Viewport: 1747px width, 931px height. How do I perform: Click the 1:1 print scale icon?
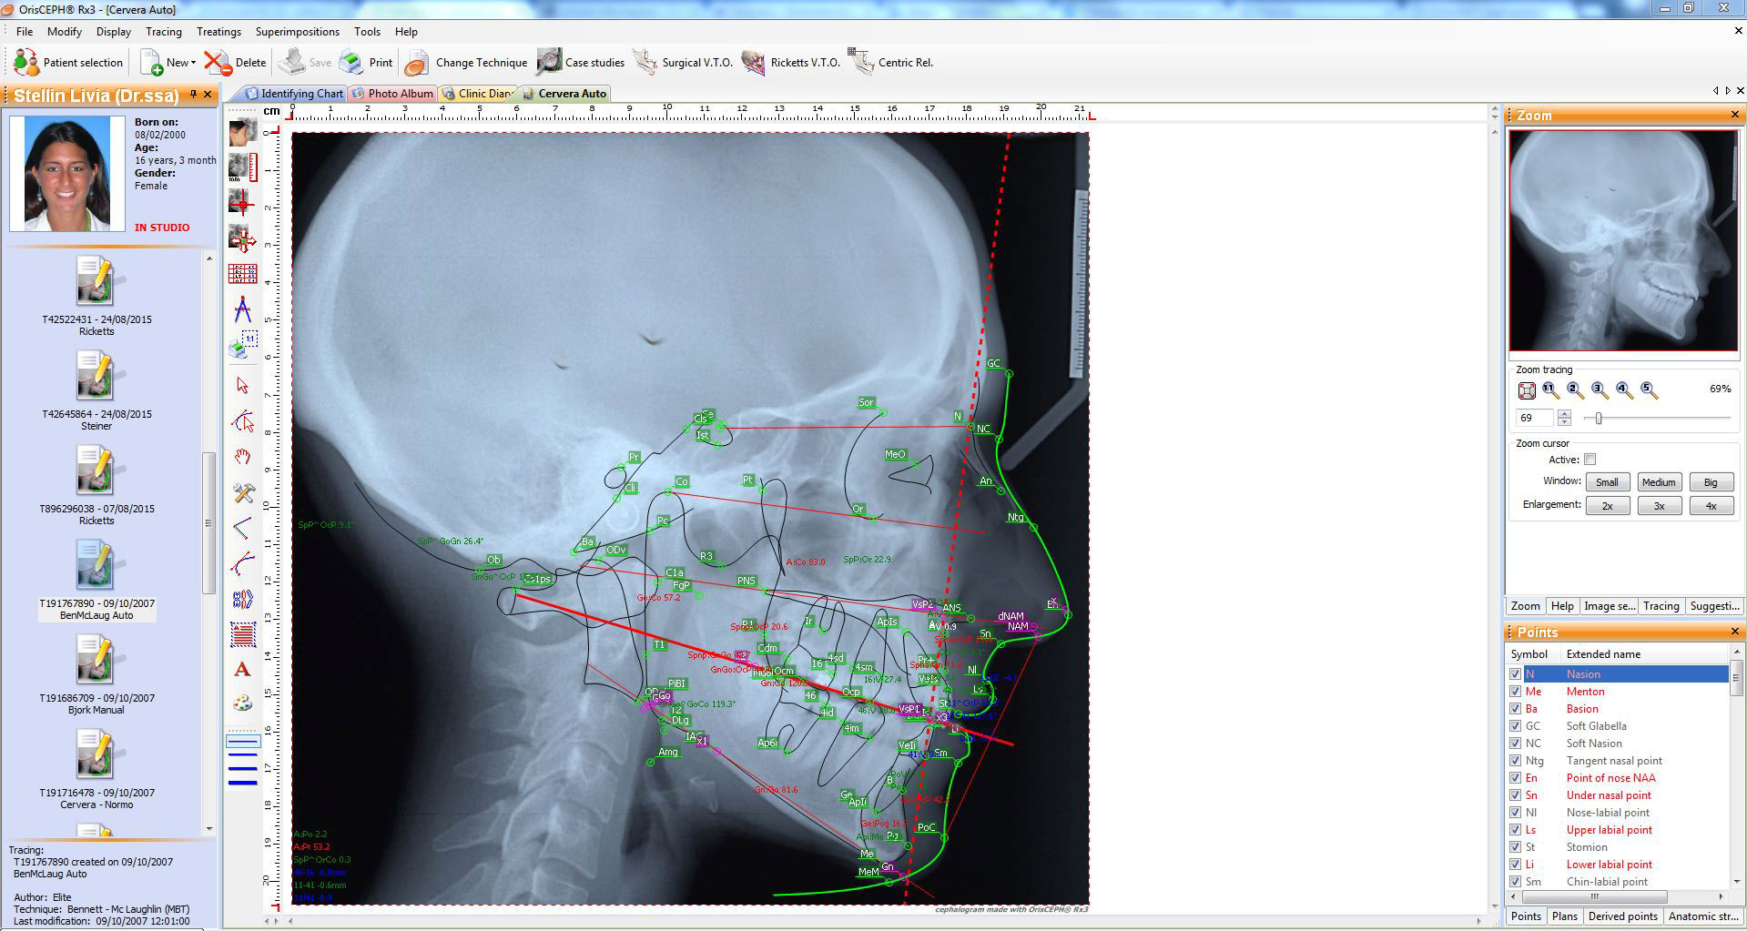coord(242,345)
